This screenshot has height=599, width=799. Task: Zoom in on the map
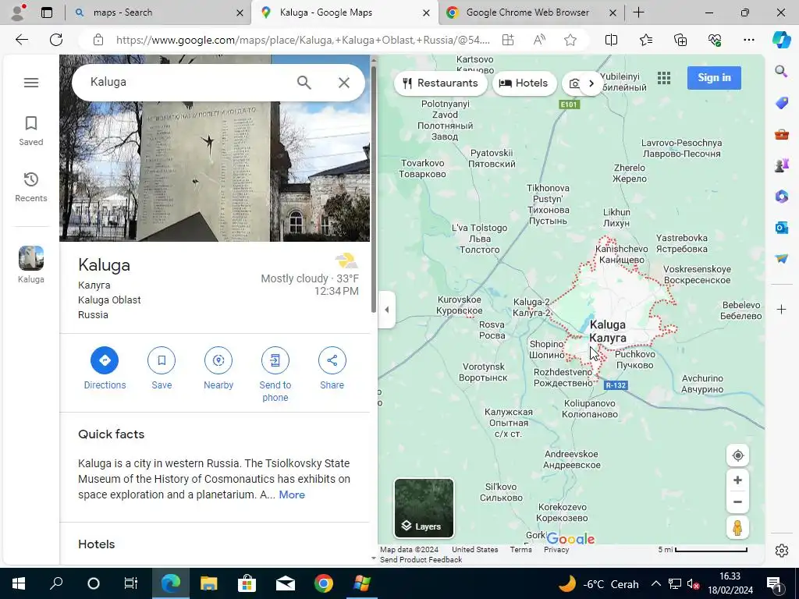[x=737, y=480]
